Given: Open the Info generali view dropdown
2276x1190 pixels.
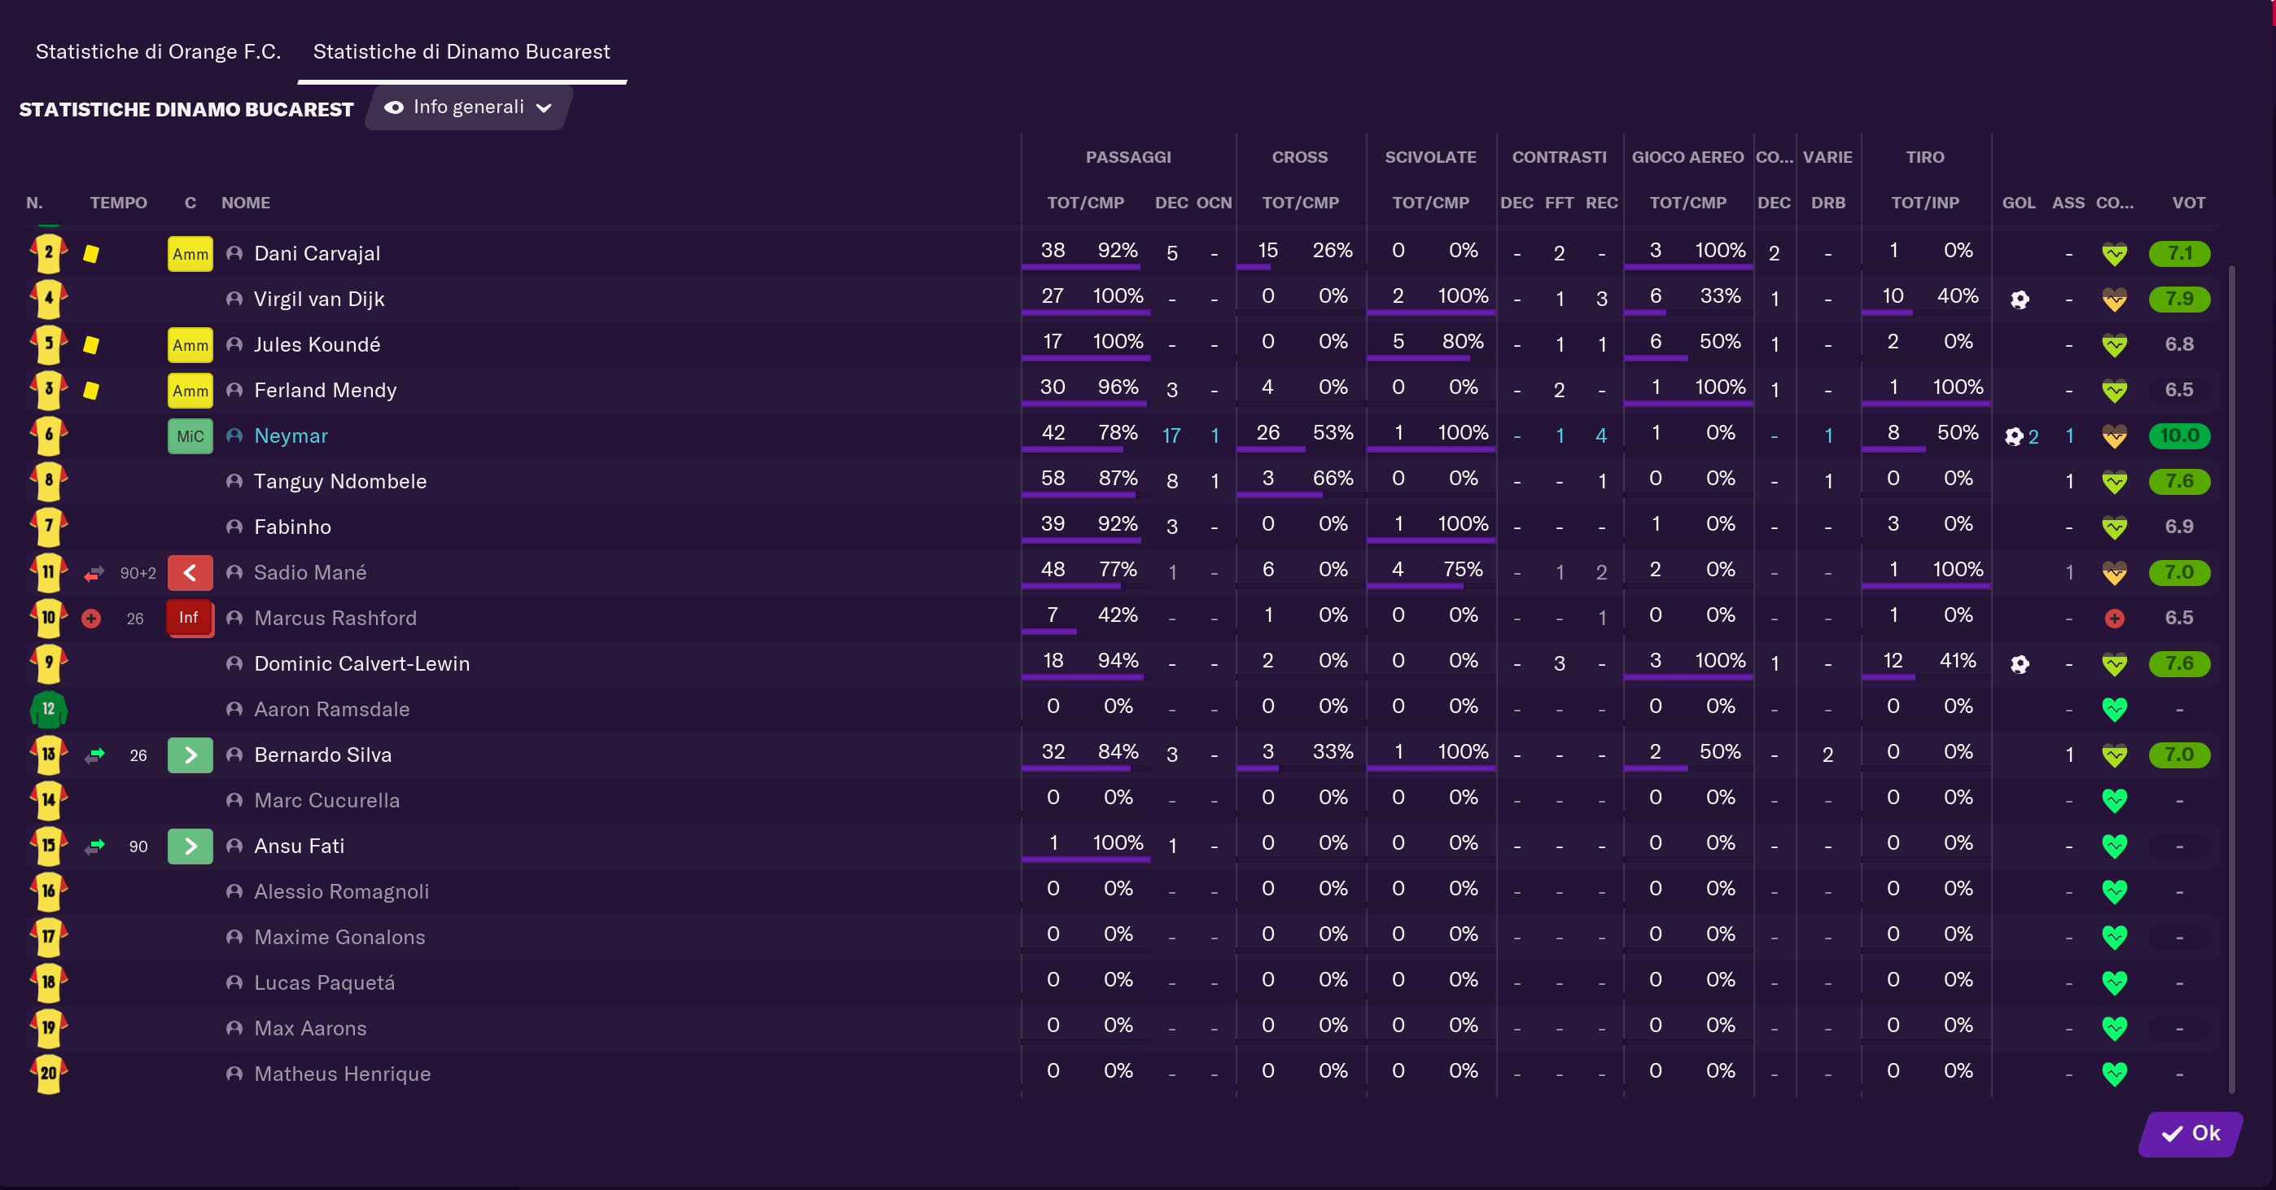Looking at the screenshot, I should (x=469, y=107).
